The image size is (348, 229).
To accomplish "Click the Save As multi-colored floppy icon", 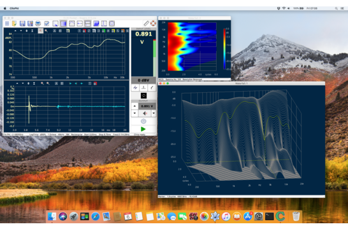I will pos(30,24).
